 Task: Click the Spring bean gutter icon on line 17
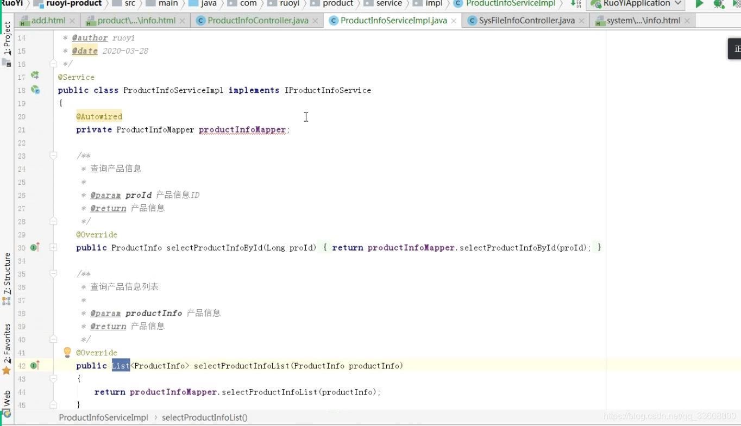35,76
